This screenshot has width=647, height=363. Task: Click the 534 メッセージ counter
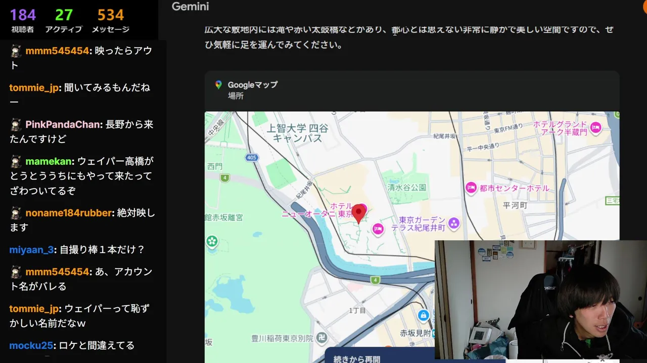111,20
